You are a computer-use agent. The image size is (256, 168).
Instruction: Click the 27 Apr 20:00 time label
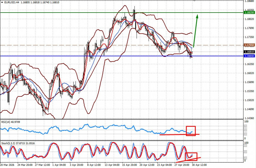tap(182, 165)
